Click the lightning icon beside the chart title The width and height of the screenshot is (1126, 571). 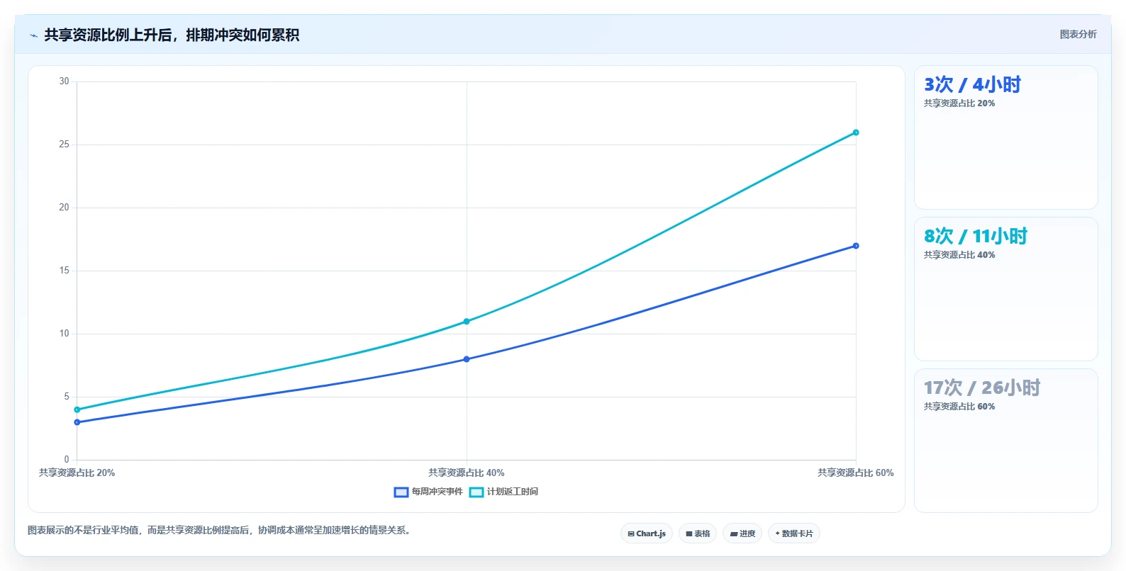pyautogui.click(x=33, y=35)
